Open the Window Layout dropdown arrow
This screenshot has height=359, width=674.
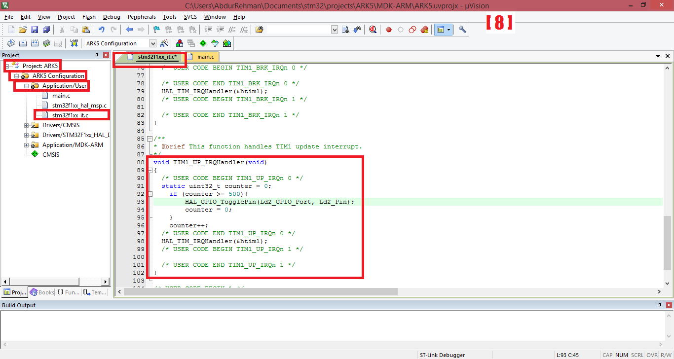[x=449, y=29]
